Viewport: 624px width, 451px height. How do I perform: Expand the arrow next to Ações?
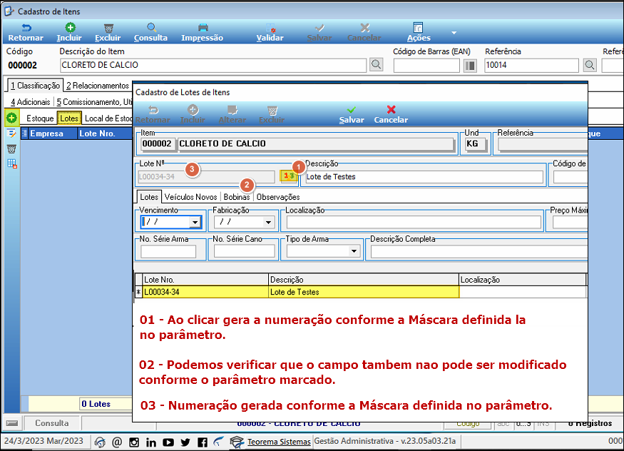(x=454, y=33)
